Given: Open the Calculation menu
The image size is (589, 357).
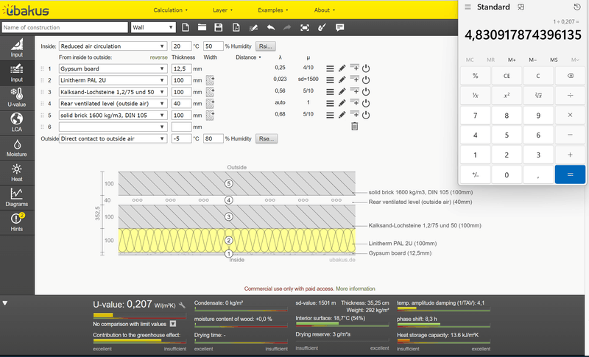Looking at the screenshot, I should [x=170, y=10].
